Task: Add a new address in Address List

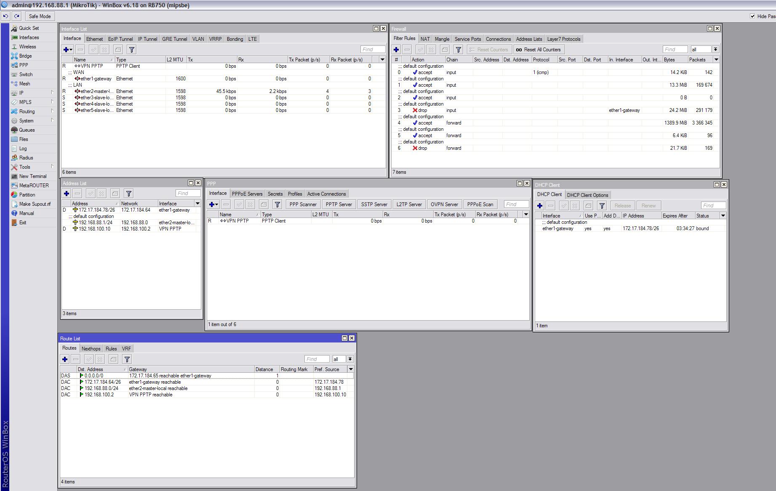Action: tap(67, 194)
